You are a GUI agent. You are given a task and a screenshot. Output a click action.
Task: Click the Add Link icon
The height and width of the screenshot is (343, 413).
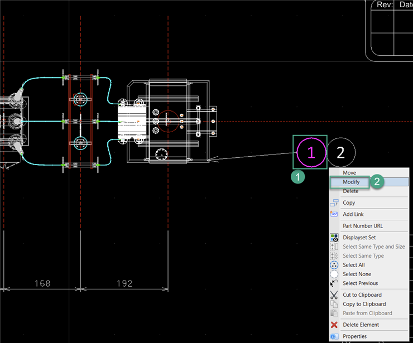(x=334, y=214)
